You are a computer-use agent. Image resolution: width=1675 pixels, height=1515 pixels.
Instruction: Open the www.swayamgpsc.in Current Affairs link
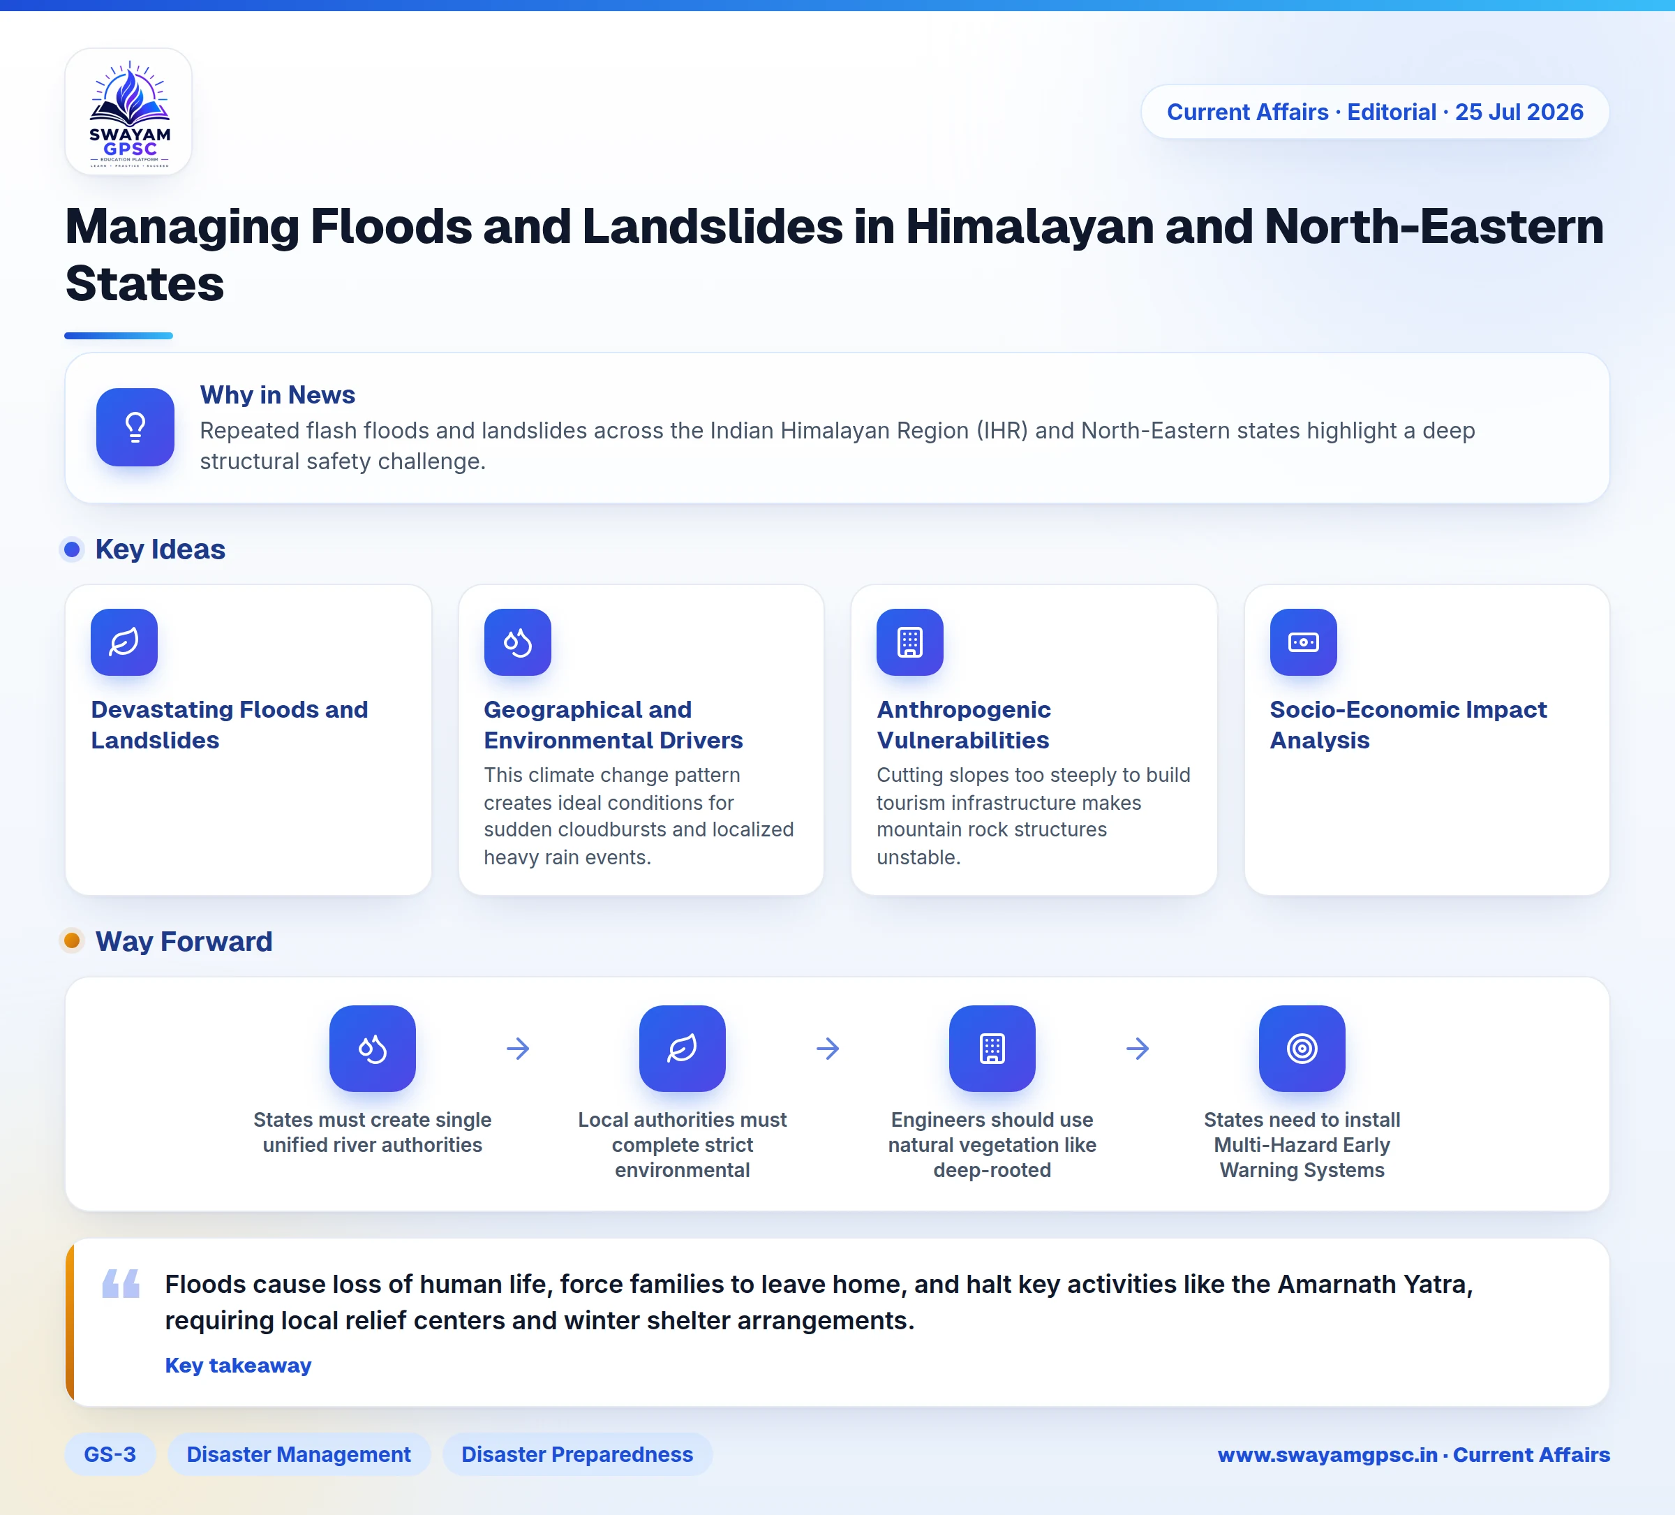[x=1413, y=1454]
